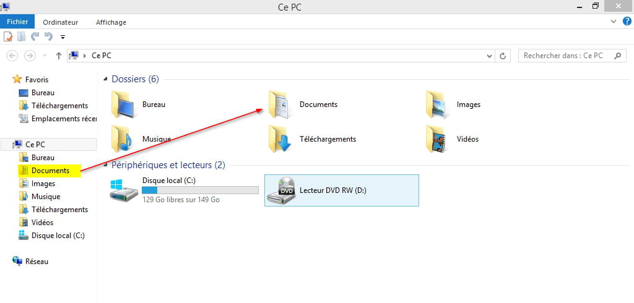
Task: Click the Disque local (C:) storage usage bar
Action: point(200,190)
